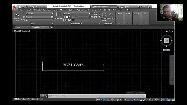187x105 pixels.
Task: Click the Workspace Switching gear icon
Action: pos(153,100)
